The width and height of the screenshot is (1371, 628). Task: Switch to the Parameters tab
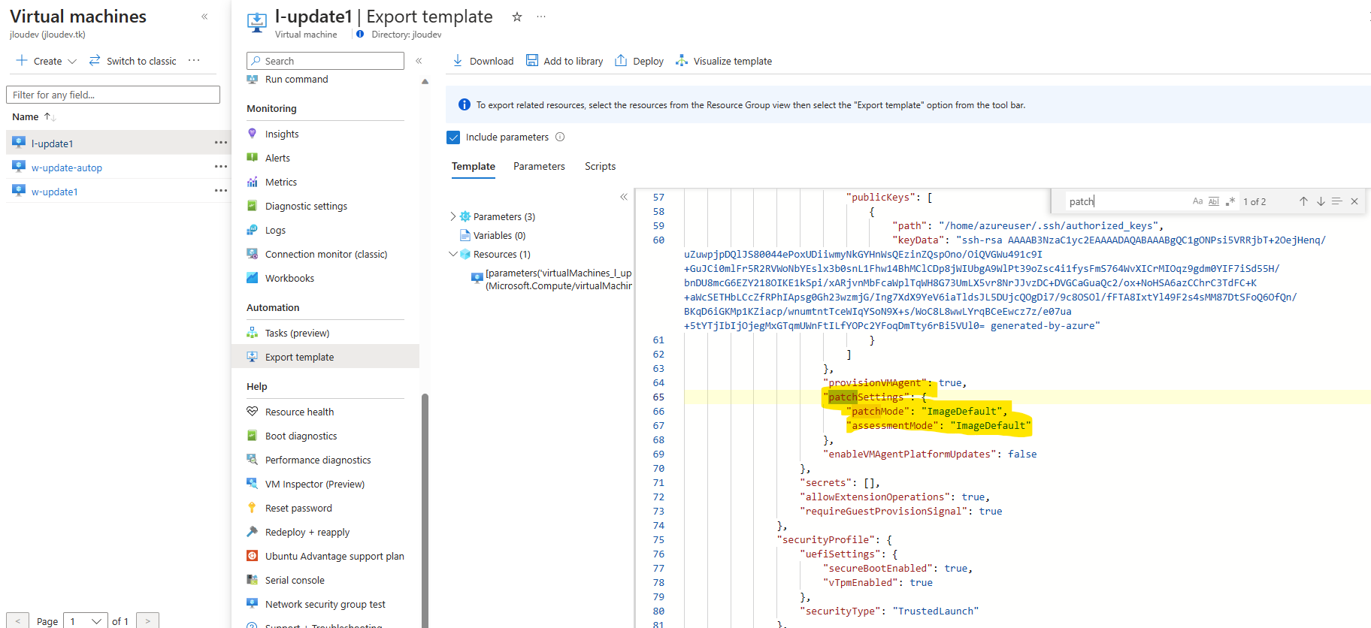coord(539,166)
